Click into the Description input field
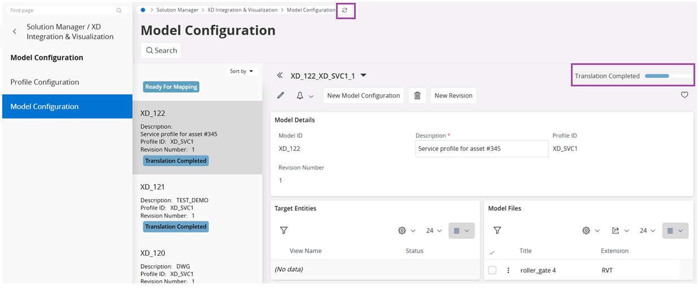The width and height of the screenshot is (698, 288). point(481,149)
